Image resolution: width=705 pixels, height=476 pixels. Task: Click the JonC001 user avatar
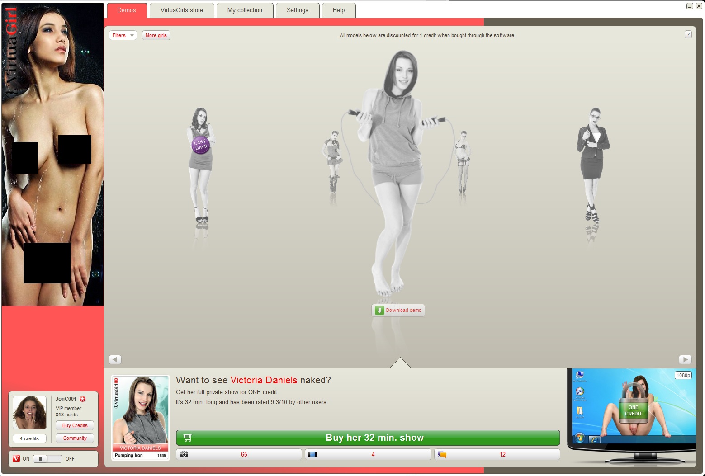click(29, 412)
